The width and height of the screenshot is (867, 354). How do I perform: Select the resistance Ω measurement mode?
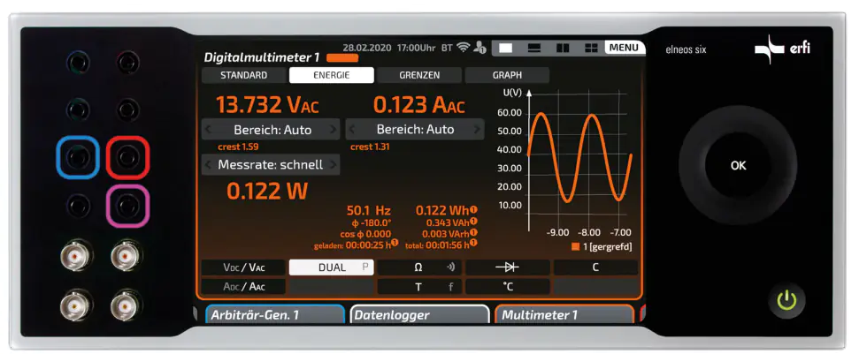(419, 267)
